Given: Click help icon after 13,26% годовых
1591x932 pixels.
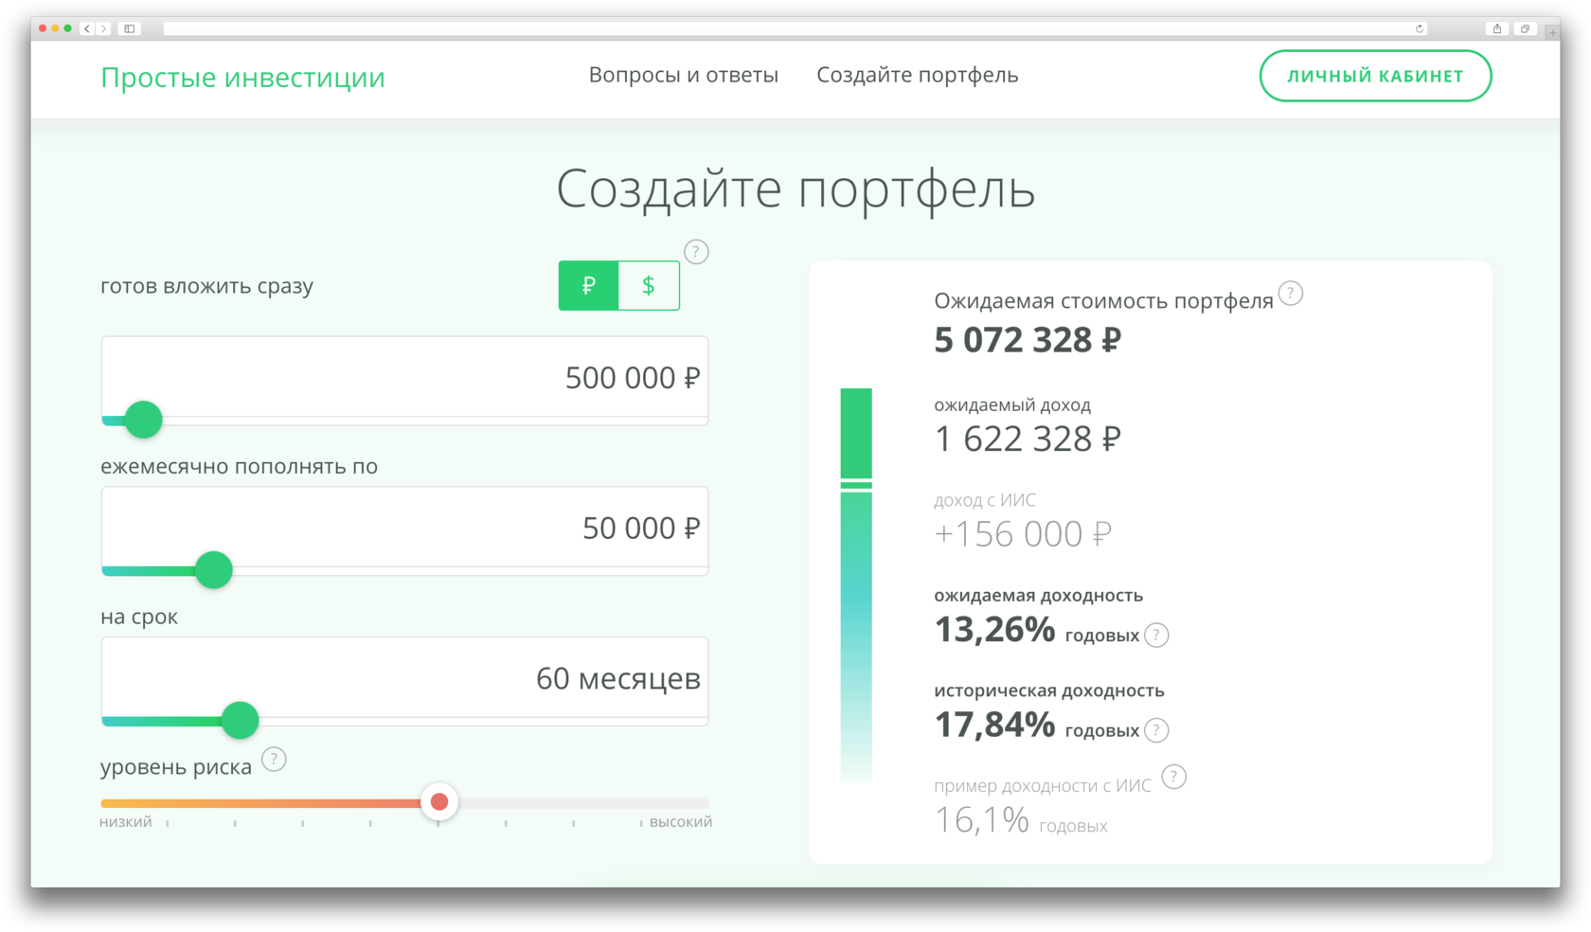Looking at the screenshot, I should [x=1156, y=636].
